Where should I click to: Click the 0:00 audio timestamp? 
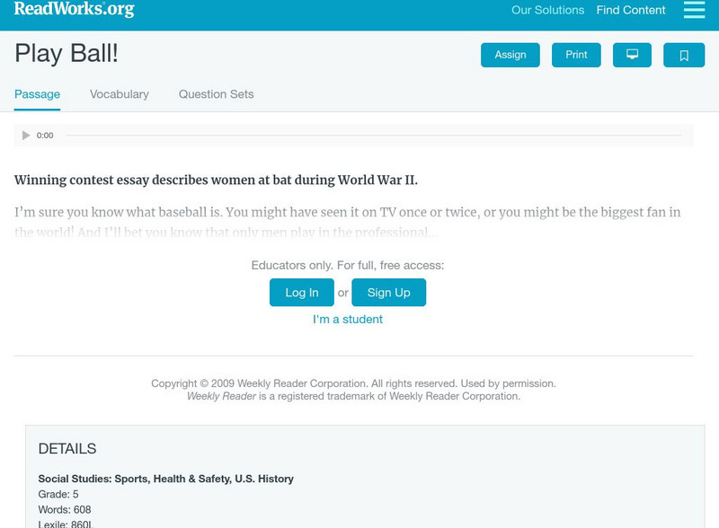click(44, 135)
